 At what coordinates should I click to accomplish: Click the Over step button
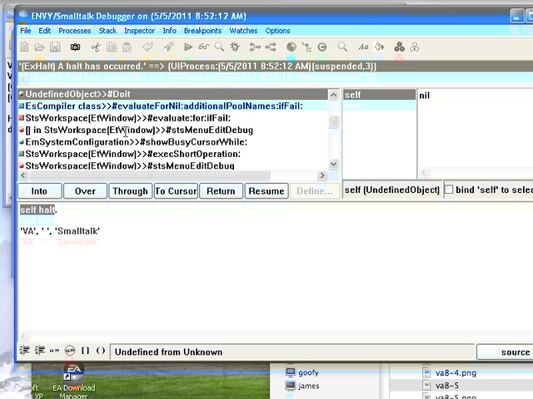pyautogui.click(x=85, y=191)
